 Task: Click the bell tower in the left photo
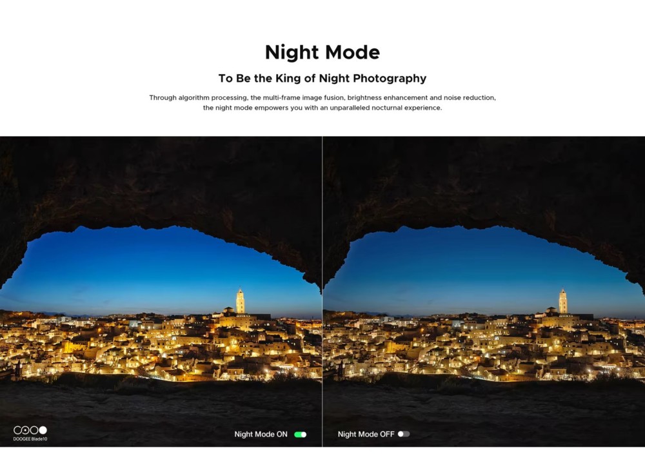tap(240, 301)
